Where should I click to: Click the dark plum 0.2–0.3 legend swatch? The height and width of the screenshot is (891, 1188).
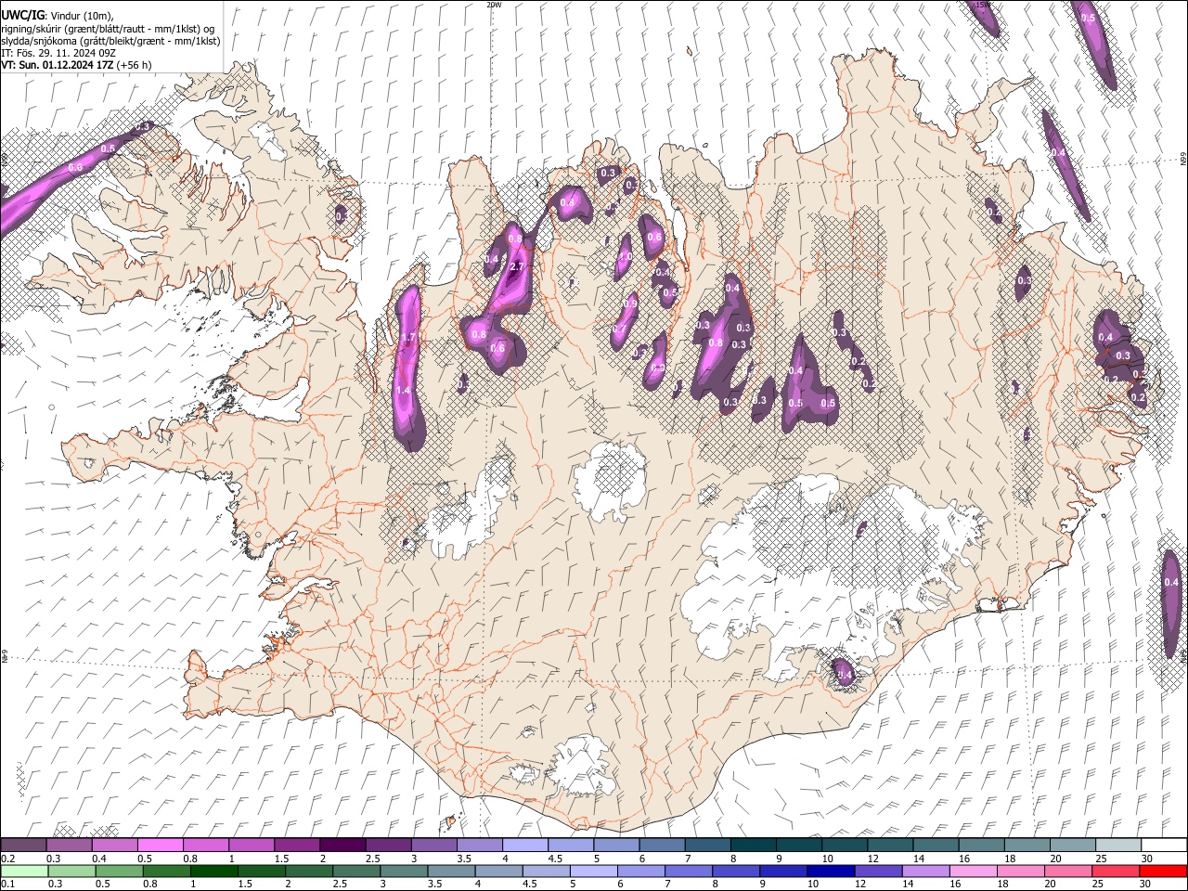coord(23,846)
